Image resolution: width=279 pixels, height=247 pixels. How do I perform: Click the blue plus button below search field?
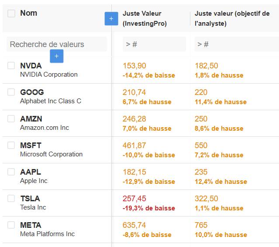click(x=57, y=56)
